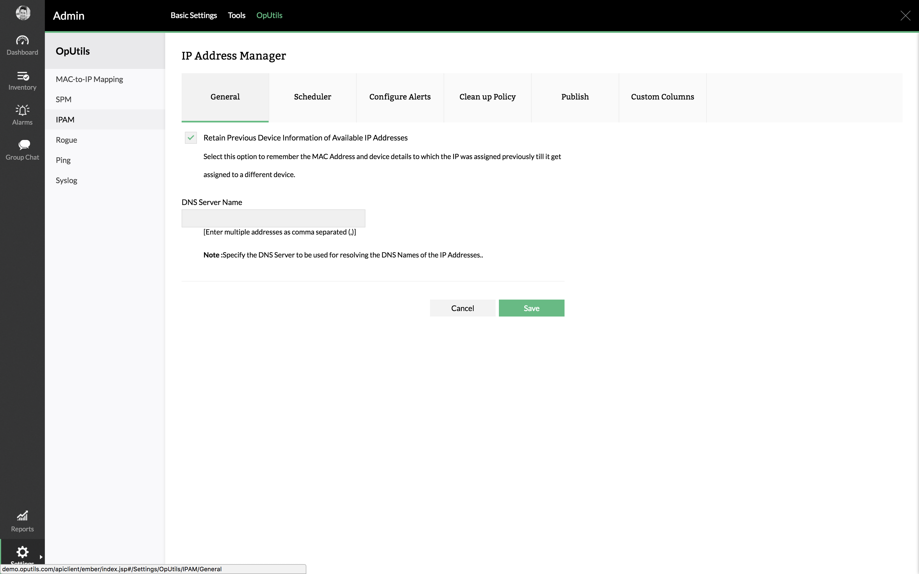Open the Tools menu
This screenshot has height=574, width=919.
(x=236, y=16)
